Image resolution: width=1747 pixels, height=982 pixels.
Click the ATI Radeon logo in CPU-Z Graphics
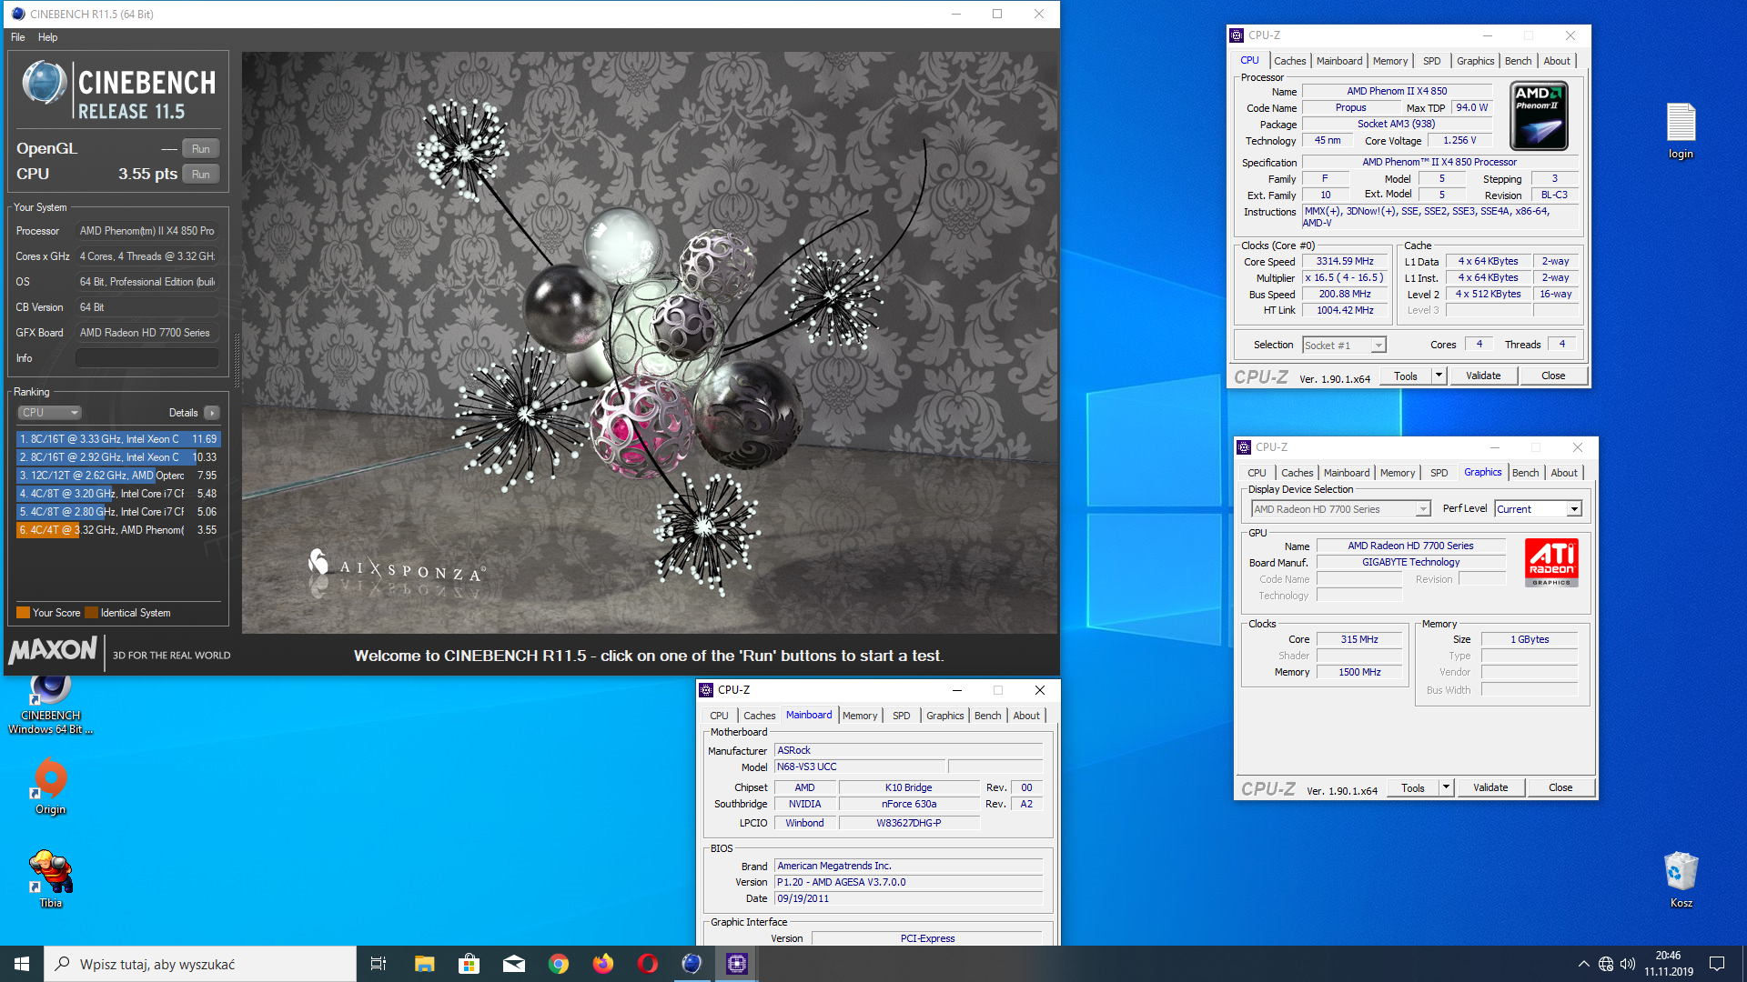click(1551, 563)
